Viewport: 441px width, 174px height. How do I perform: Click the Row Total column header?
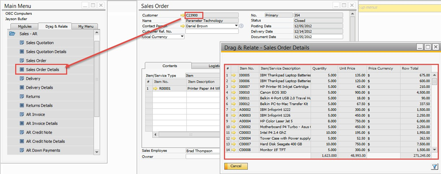416,68
